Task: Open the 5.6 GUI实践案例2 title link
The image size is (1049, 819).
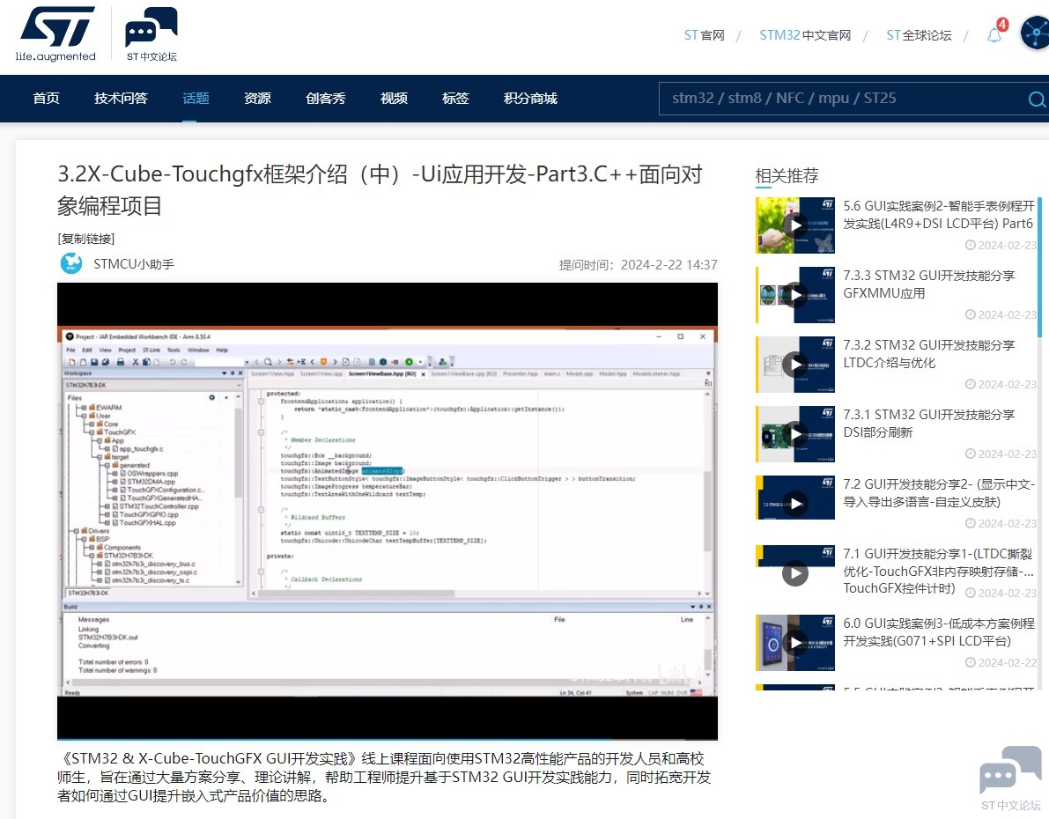Action: (939, 215)
